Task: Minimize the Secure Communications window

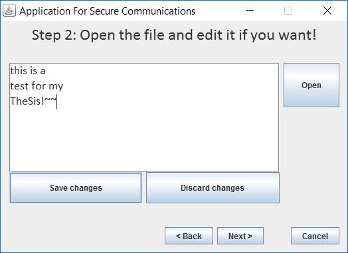Action: coord(250,11)
